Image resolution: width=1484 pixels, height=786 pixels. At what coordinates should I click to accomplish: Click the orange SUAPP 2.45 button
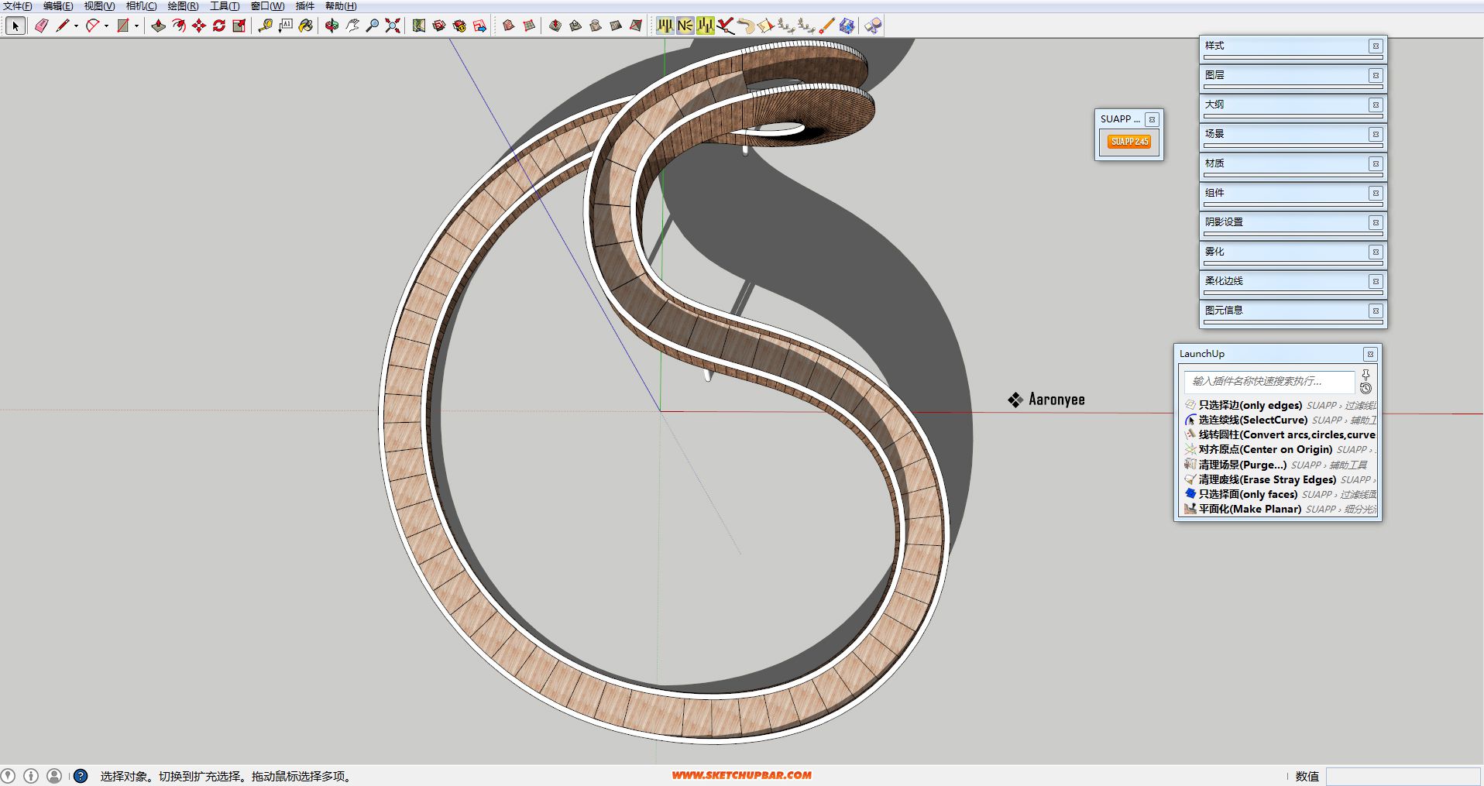[1129, 142]
